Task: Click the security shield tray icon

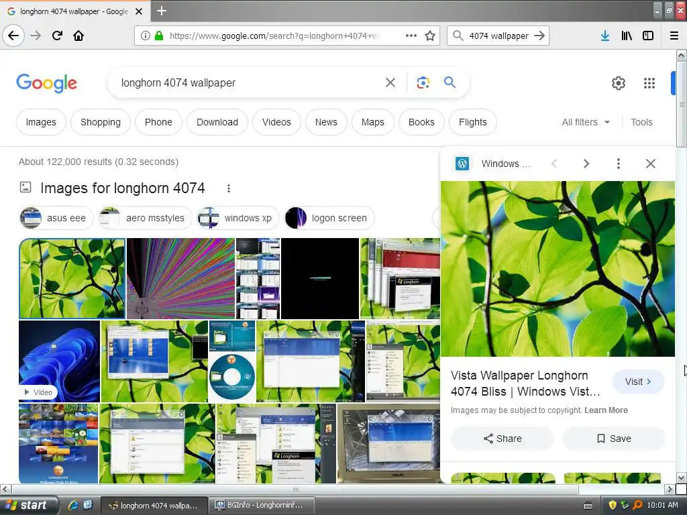Action: 613,506
